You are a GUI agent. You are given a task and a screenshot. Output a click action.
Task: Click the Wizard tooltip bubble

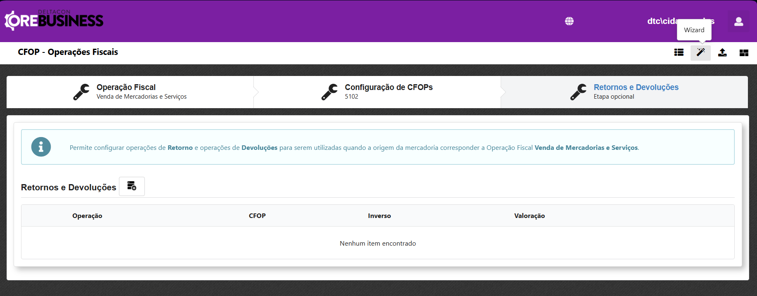(694, 30)
